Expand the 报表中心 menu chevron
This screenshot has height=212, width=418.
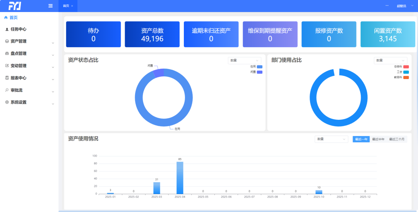pos(53,79)
